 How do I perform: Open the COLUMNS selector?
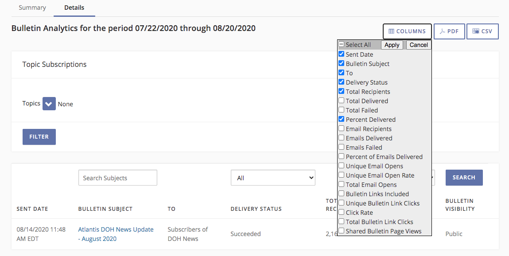tap(407, 31)
